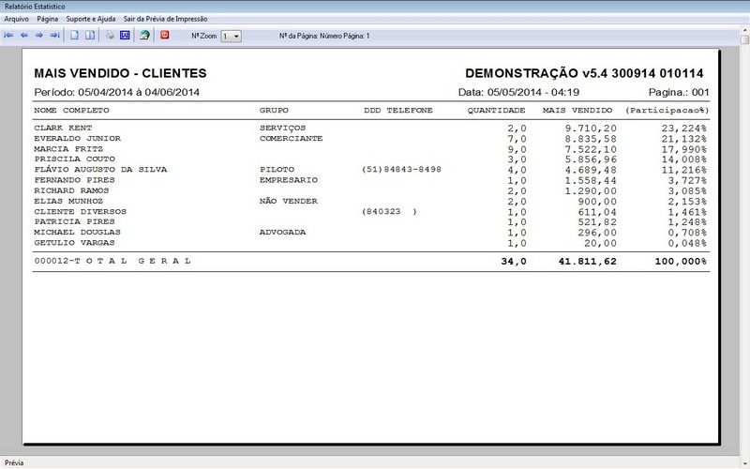Click the total value 41.811,62
750x469 pixels.
point(588,262)
